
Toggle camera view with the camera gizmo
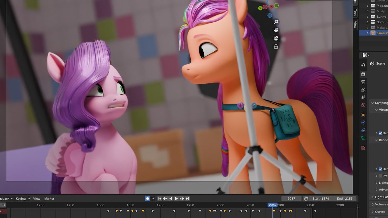coord(276,38)
